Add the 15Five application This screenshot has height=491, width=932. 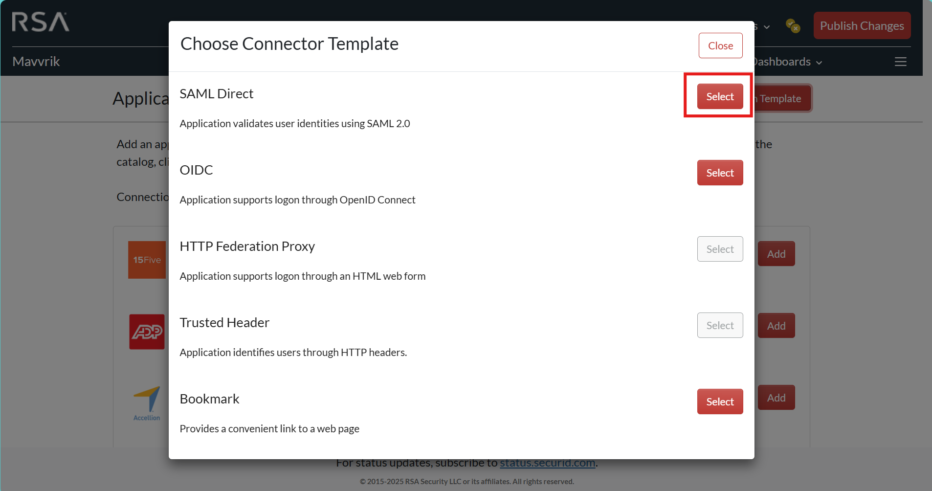[776, 254]
